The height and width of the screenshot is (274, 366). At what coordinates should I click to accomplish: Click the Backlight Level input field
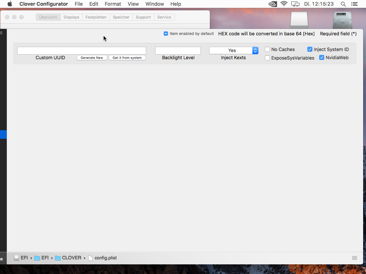178,51
